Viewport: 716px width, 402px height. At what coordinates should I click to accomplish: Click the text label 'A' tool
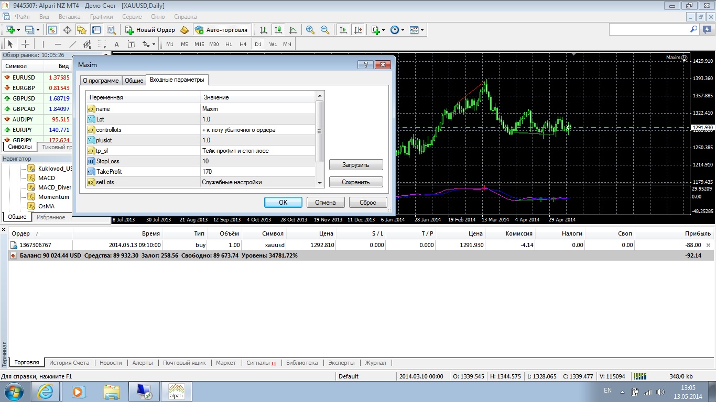[116, 44]
